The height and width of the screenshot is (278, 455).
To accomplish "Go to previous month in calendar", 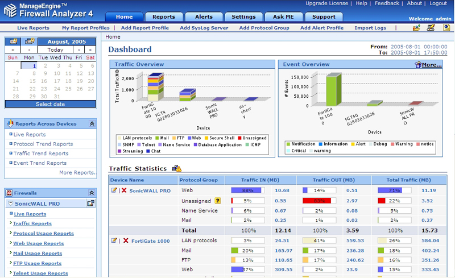I will pos(29,49).
